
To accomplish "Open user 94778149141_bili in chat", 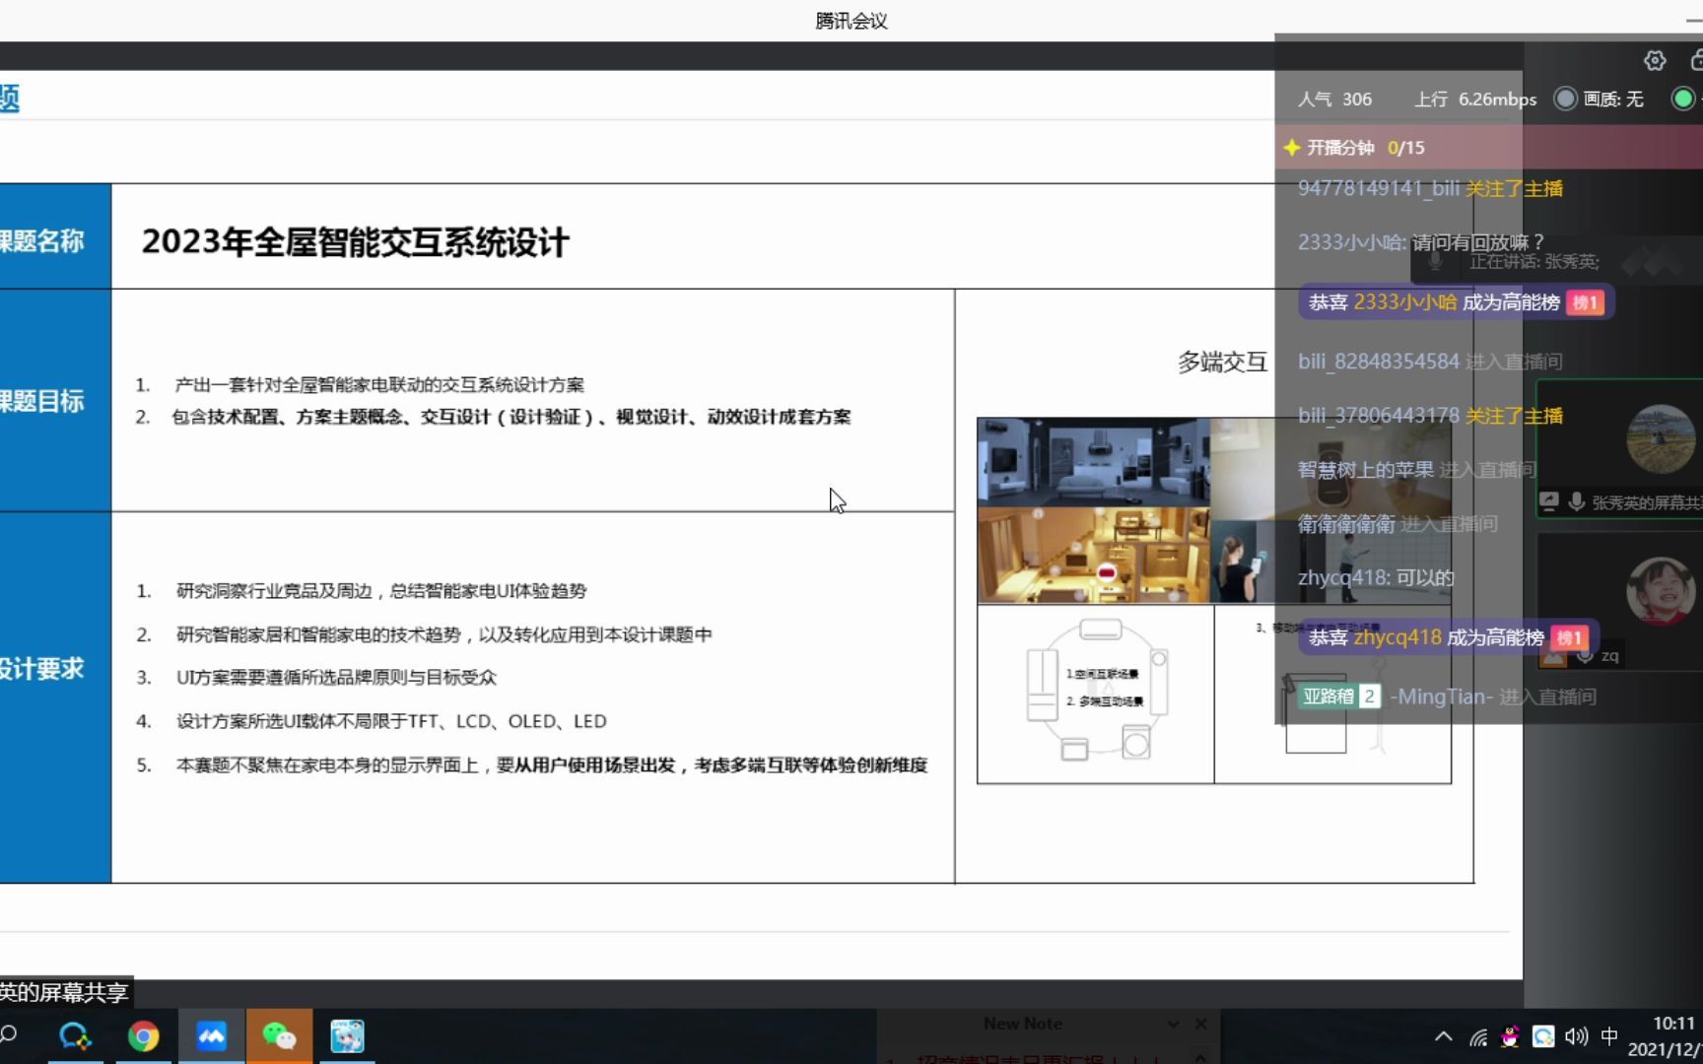I will 1378,188.
